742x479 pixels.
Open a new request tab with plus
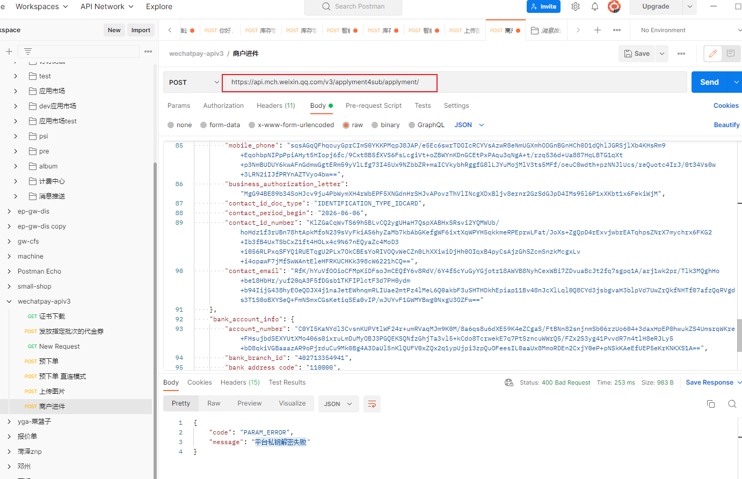pyautogui.click(x=598, y=30)
